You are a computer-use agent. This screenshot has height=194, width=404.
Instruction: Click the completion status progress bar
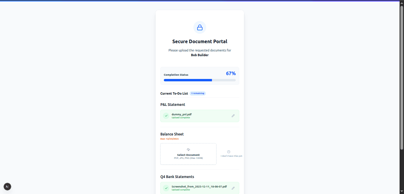coord(200,80)
